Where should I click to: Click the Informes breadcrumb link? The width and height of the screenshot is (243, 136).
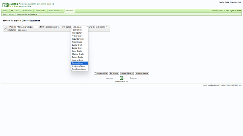11,14
